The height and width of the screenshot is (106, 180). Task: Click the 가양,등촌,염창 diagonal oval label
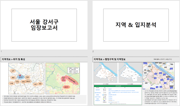pyautogui.click(x=72, y=80)
